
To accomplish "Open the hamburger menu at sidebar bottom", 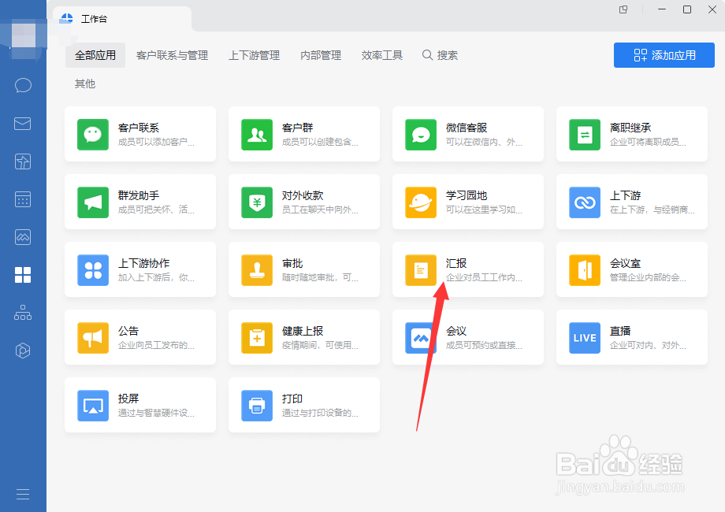I will [23, 494].
